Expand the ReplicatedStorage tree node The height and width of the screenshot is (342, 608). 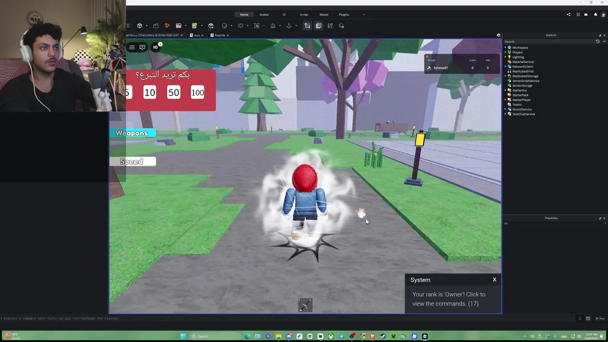(506, 76)
